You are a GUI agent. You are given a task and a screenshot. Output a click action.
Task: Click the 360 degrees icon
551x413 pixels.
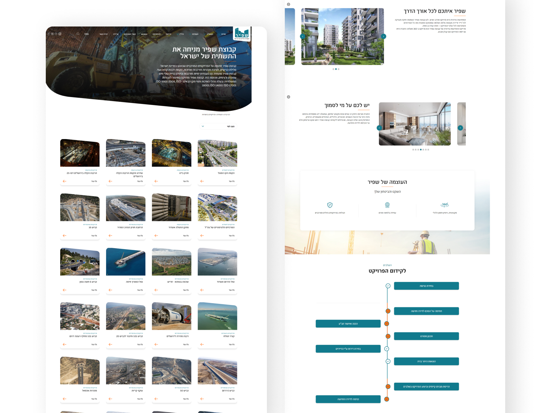point(445,205)
